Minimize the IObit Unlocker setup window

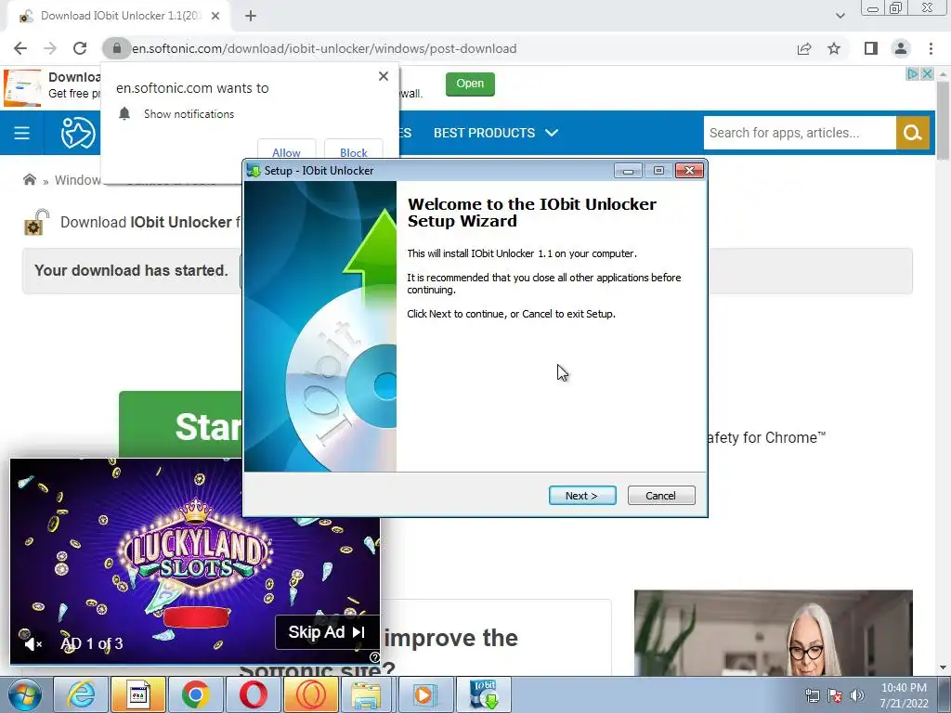(x=628, y=171)
